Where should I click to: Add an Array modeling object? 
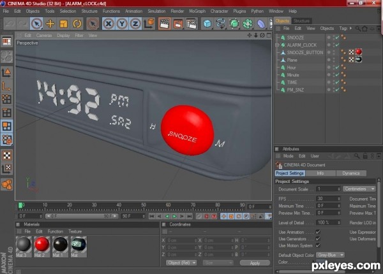click(248, 24)
